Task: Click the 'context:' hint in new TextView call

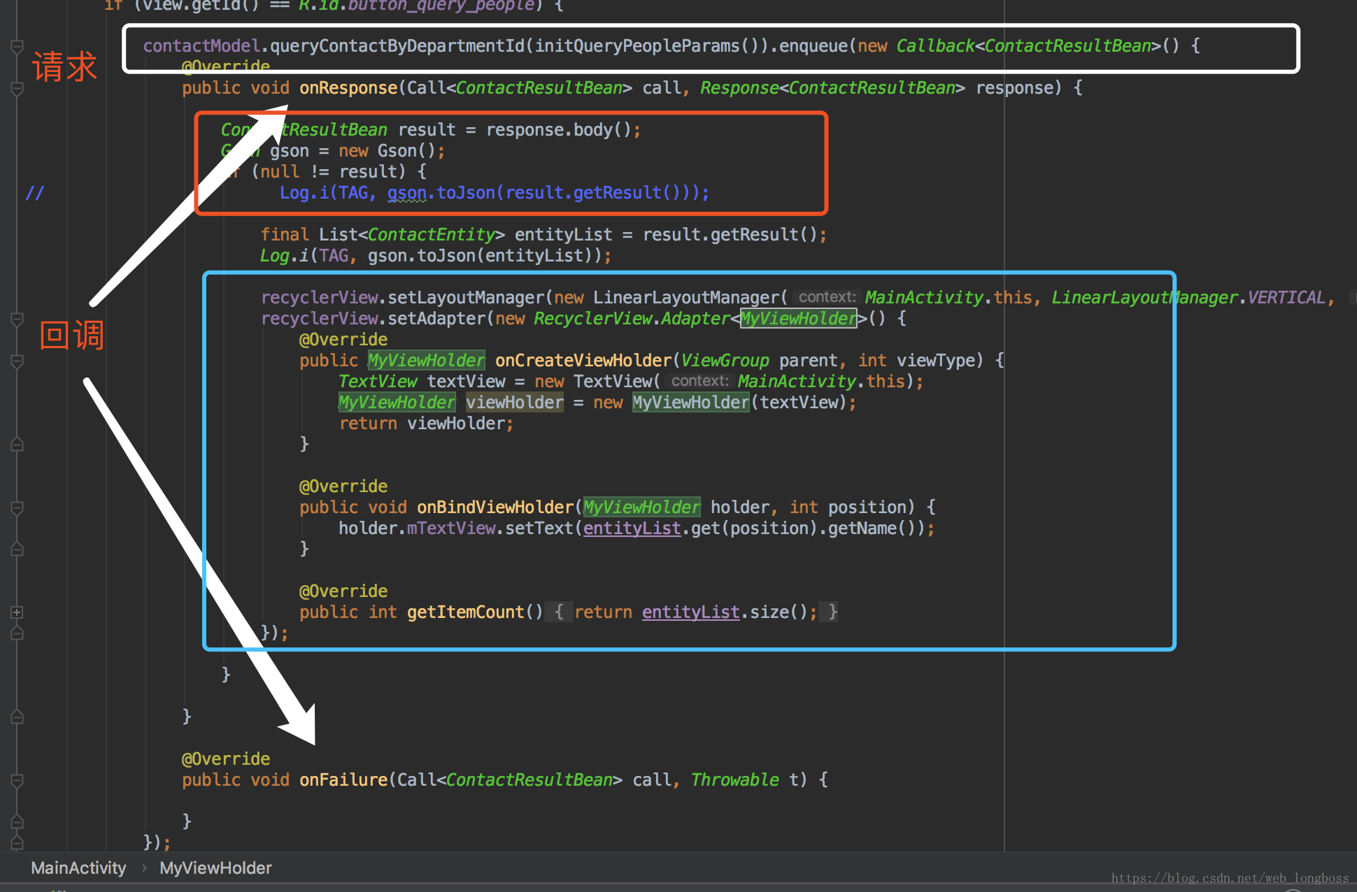Action: click(x=699, y=381)
